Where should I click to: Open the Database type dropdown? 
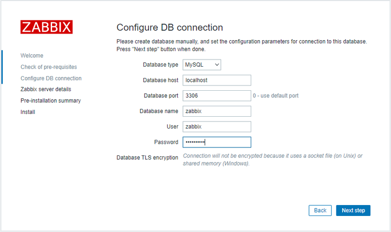[x=202, y=65]
